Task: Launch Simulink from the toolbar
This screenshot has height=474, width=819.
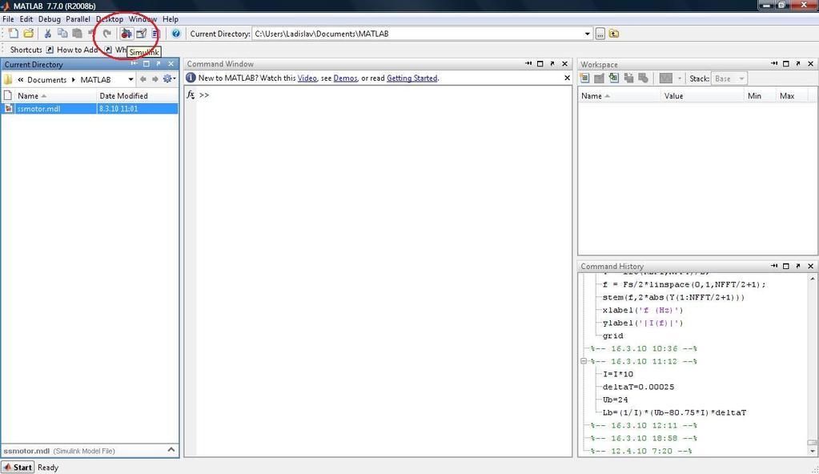Action: point(126,34)
